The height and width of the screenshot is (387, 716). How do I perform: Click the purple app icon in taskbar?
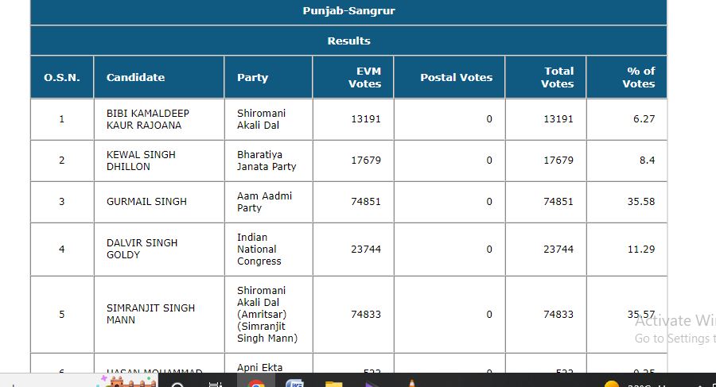tap(372, 382)
